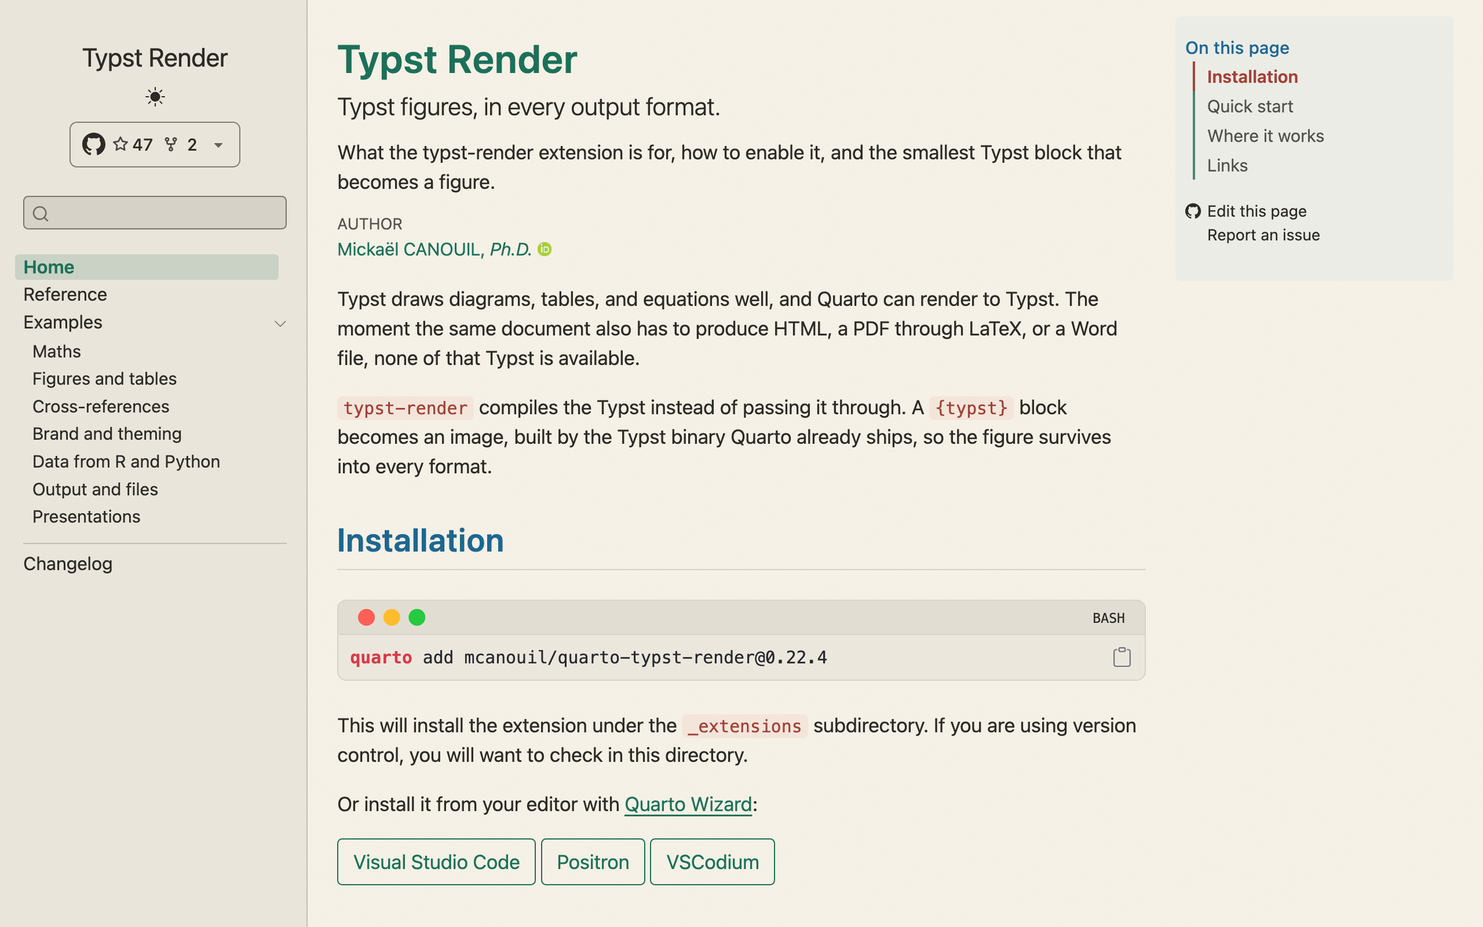Open the Examples section link
1483x927 pixels.
tap(63, 323)
